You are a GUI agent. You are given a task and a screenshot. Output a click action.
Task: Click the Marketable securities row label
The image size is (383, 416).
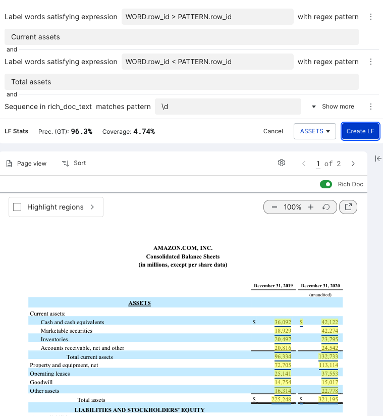click(x=67, y=331)
